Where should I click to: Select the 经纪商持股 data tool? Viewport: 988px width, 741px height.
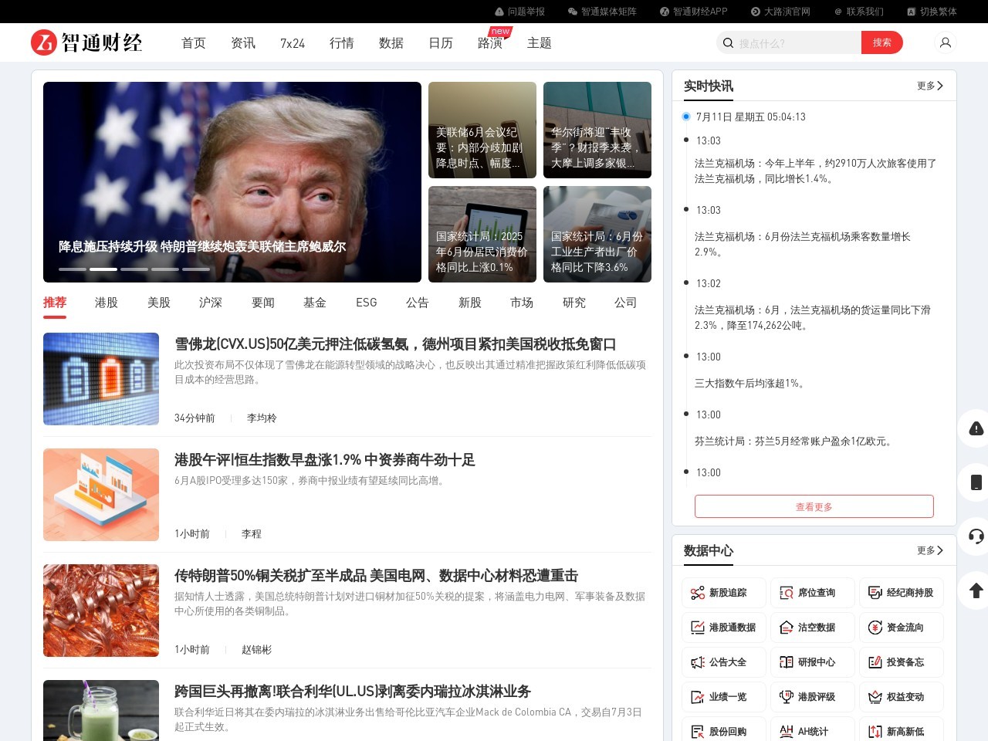coord(901,592)
